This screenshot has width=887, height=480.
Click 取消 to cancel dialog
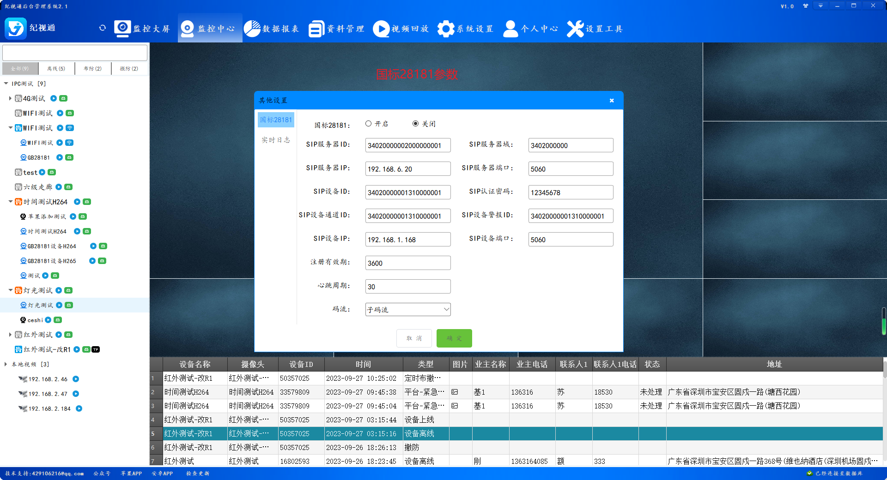coord(414,338)
